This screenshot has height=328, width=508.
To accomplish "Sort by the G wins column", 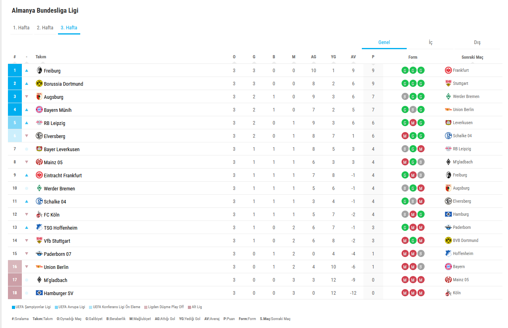I will coord(254,57).
